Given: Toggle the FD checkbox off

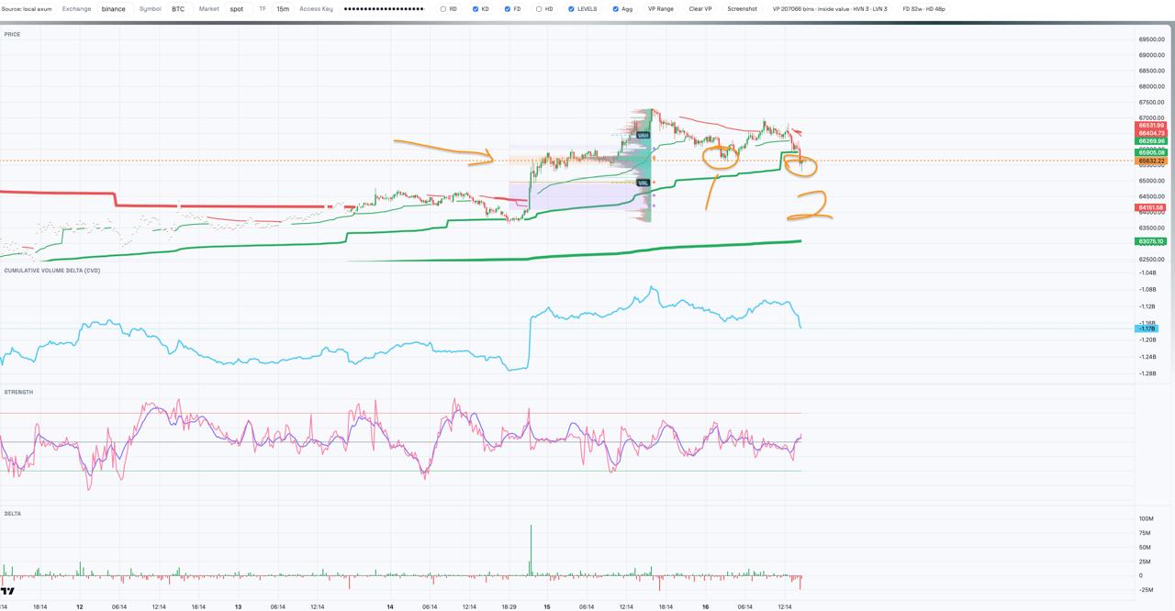Looking at the screenshot, I should 507,9.
